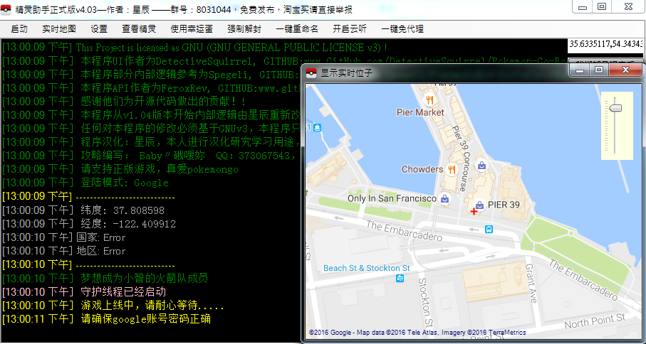
Task: Click the Beach St & Stockton St transit icon
Action: [x=400, y=279]
